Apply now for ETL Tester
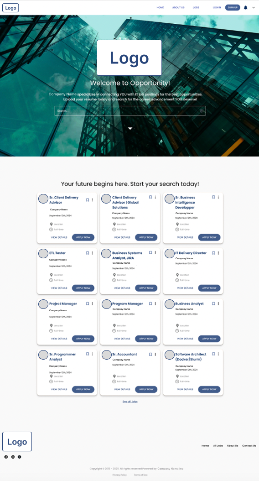The width and height of the screenshot is (259, 481). (83, 288)
